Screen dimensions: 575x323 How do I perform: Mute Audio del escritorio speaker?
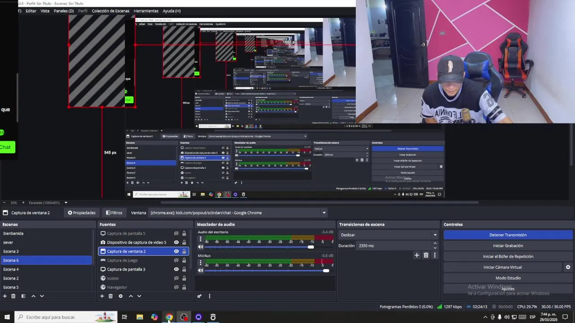pyautogui.click(x=201, y=247)
